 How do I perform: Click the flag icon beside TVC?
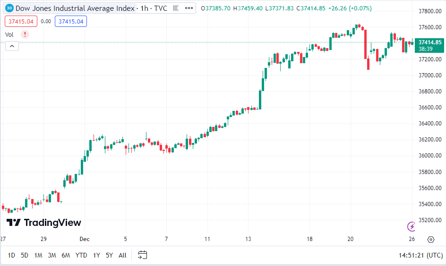176,8
